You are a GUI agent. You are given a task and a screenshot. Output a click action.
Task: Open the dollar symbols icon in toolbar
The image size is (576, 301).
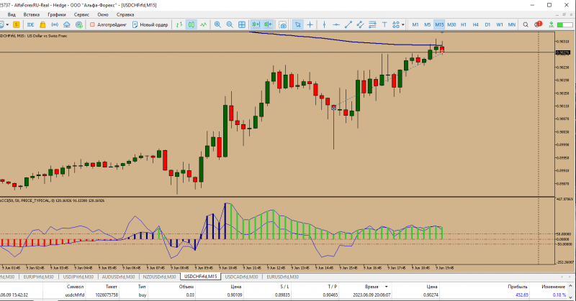(16, 24)
